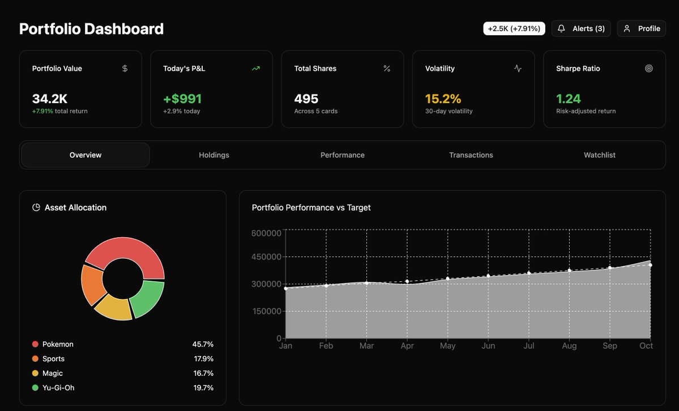679x411 pixels.
Task: Click the trending-up arrow icon on Today's P&L
Action: (256, 68)
